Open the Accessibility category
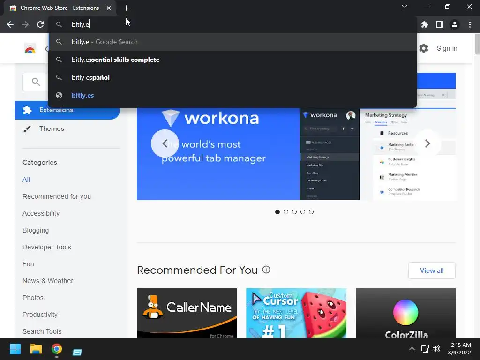480x360 pixels. coord(41,213)
